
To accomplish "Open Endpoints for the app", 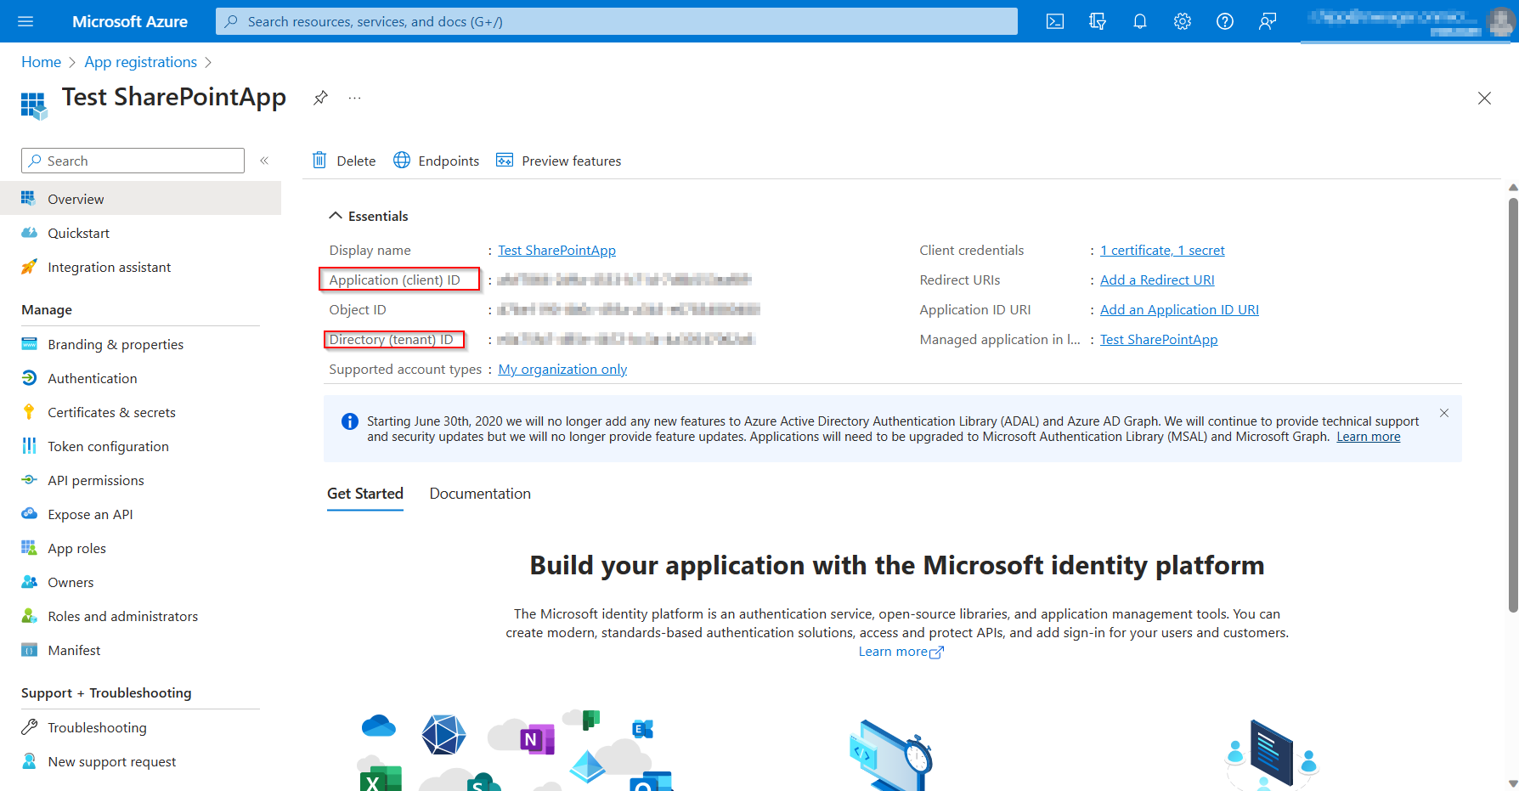I will coord(437,160).
